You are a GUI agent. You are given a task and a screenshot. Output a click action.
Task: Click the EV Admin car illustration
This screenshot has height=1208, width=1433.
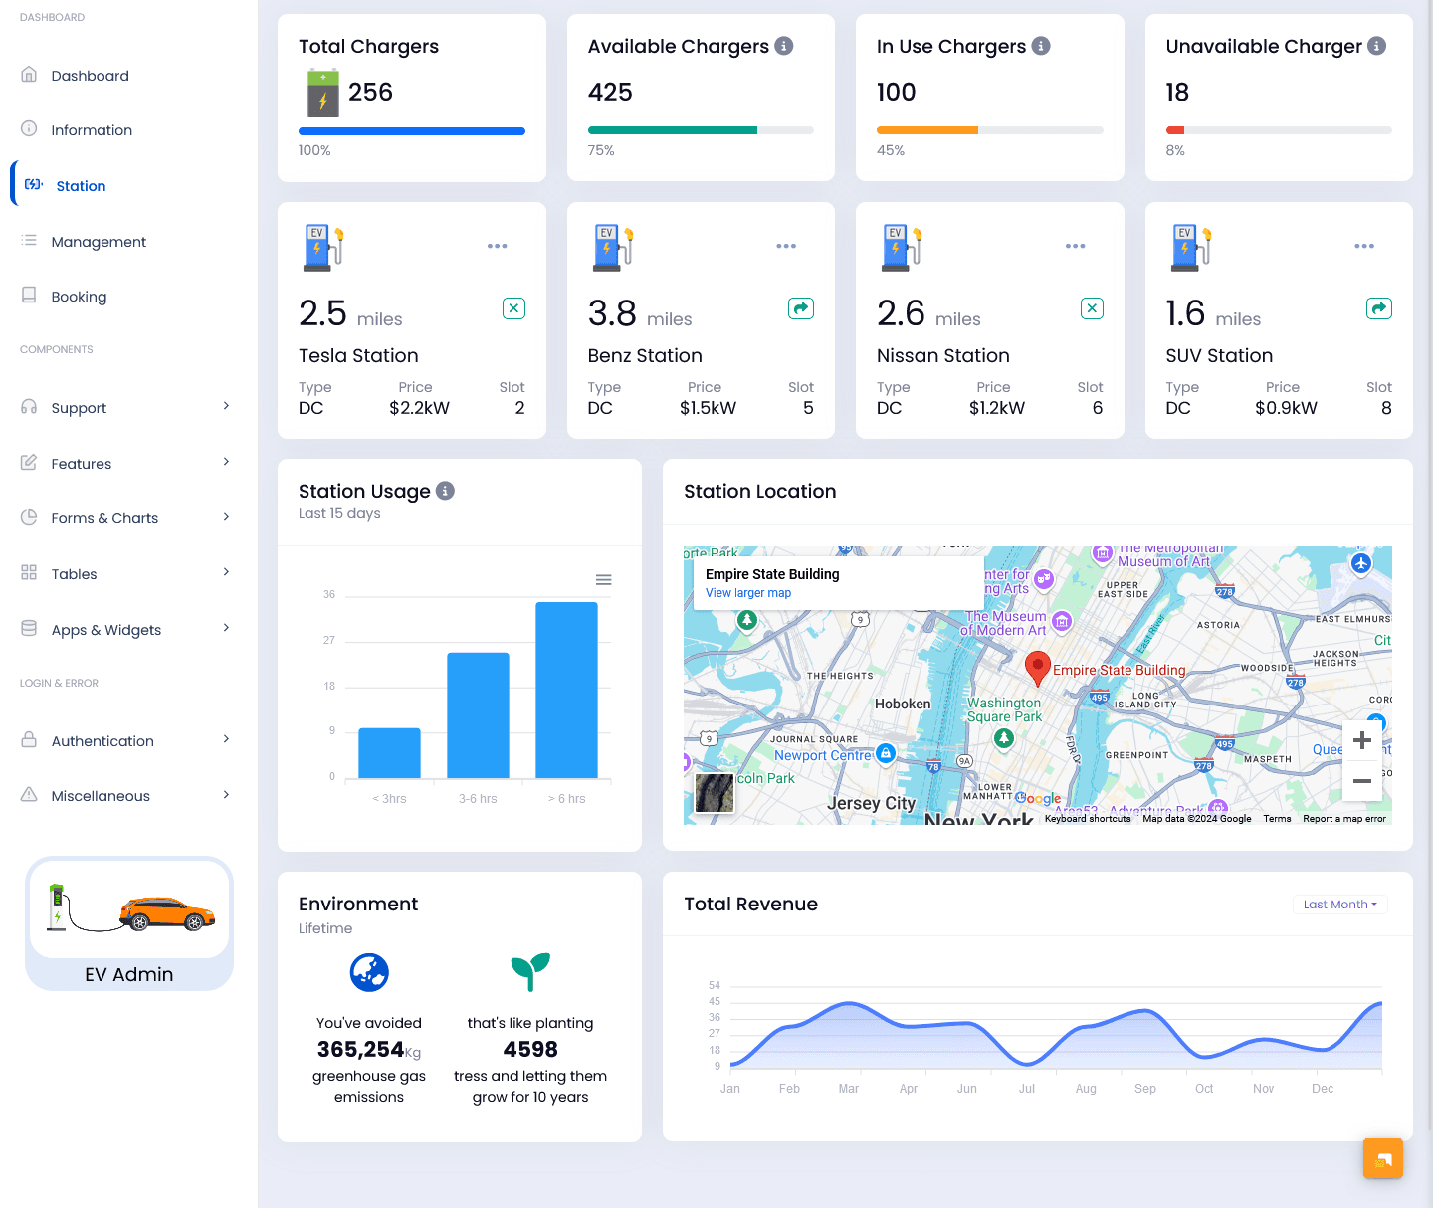[129, 909]
